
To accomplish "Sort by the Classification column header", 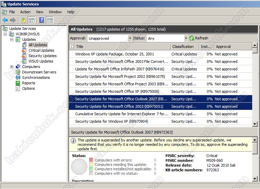I will point(185,47).
